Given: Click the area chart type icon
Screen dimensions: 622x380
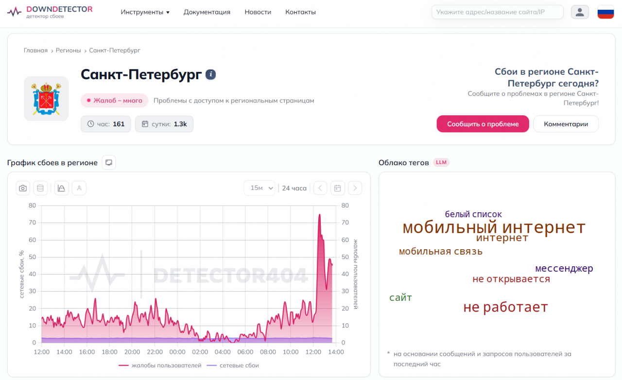Looking at the screenshot, I should pos(62,188).
